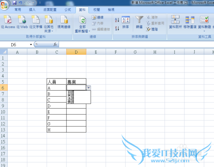Switch to the 插入 Insert tab

point(32,10)
